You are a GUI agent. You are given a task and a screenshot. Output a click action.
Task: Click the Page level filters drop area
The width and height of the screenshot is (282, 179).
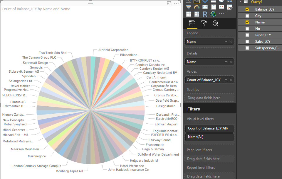coord(209,159)
